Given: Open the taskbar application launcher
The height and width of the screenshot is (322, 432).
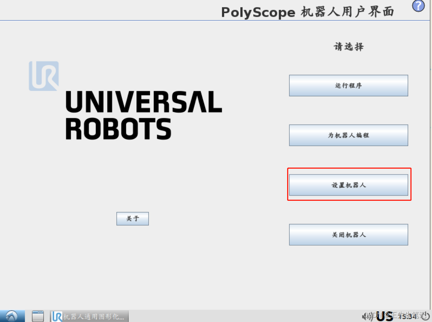Looking at the screenshot, I should point(11,315).
